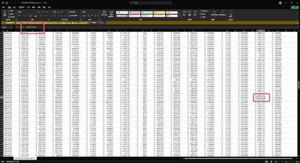Toggle Wrap Text in alignment group
The width and height of the screenshot is (300, 163).
(x=72, y=12)
